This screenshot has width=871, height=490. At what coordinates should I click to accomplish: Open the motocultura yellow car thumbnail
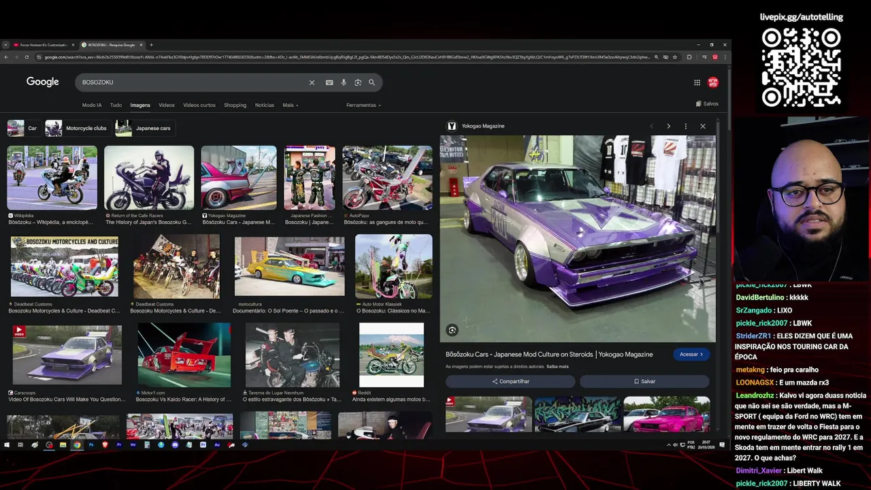tap(289, 266)
